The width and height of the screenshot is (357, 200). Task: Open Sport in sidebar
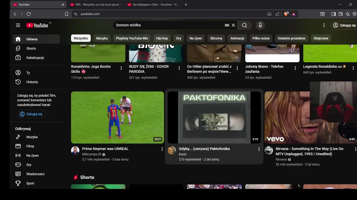coord(36,183)
